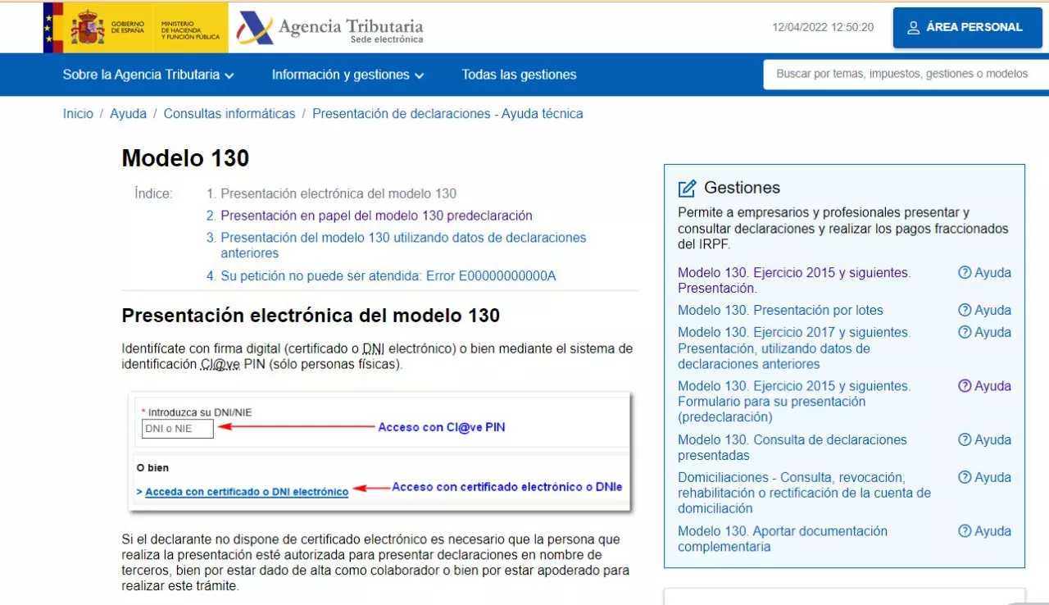The width and height of the screenshot is (1049, 605).
Task: Go to Inicio in the breadcrumb
Action: (78, 114)
